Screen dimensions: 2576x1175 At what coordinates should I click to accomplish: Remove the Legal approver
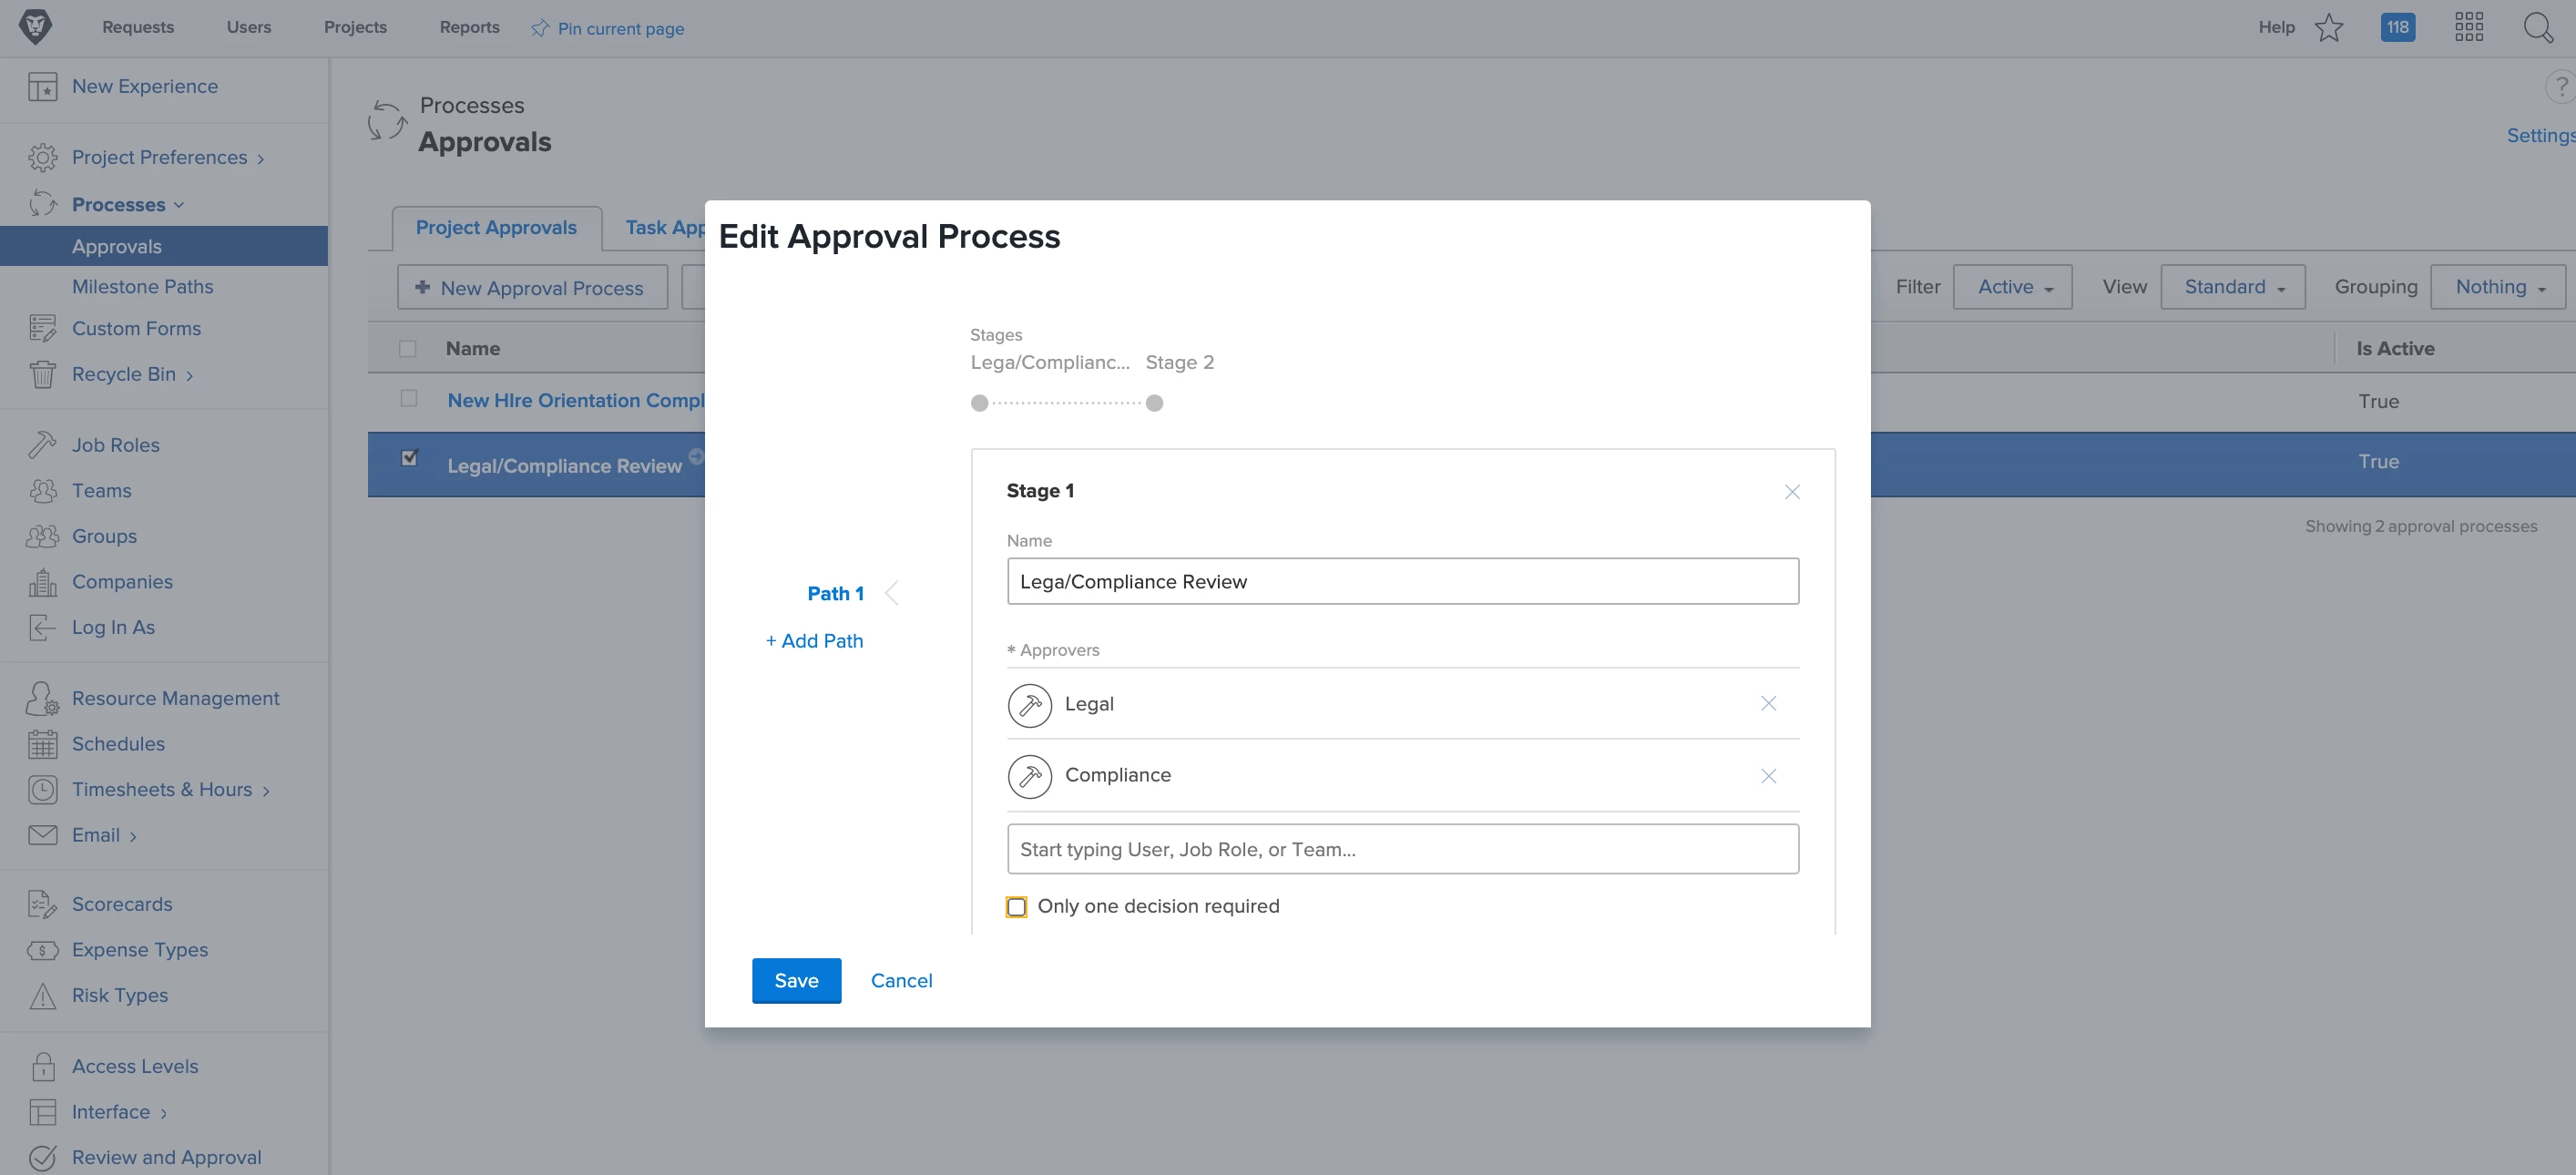[1768, 704]
